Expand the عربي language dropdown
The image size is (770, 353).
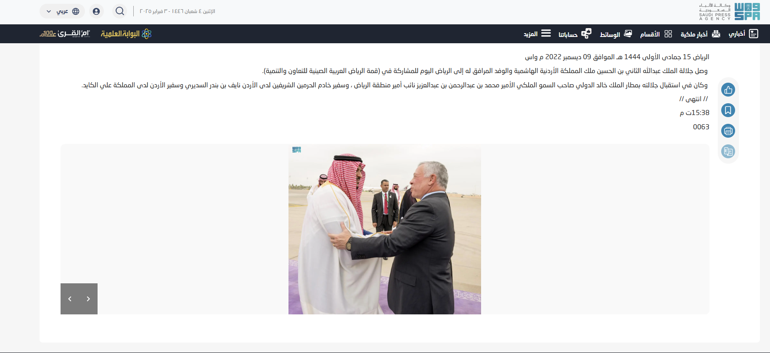[x=62, y=11]
